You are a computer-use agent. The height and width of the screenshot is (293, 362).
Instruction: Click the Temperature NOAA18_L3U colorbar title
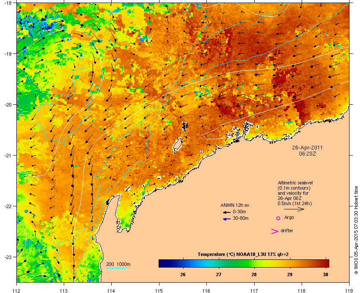point(243,255)
